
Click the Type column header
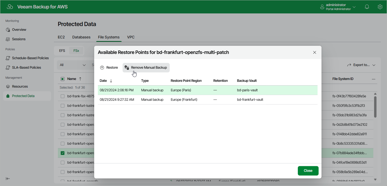pyautogui.click(x=145, y=81)
